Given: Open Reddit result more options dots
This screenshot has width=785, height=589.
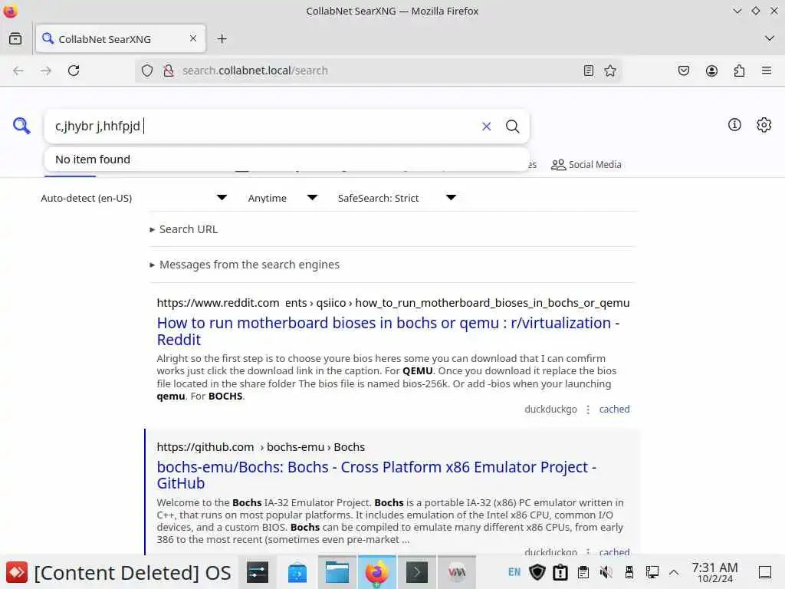Looking at the screenshot, I should pyautogui.click(x=588, y=410).
